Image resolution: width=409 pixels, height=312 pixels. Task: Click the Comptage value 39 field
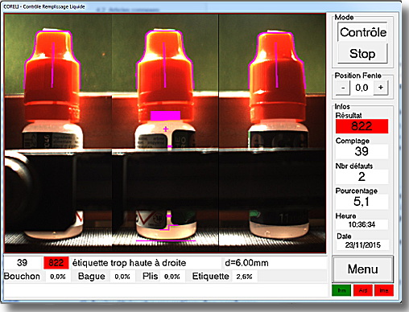(x=361, y=151)
